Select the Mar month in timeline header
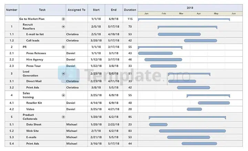The image size is (248, 151). coord(181,13)
